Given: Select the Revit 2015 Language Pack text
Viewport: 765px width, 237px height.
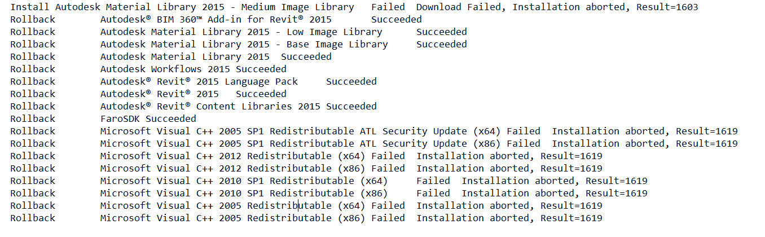Looking at the screenshot, I should point(199,82).
